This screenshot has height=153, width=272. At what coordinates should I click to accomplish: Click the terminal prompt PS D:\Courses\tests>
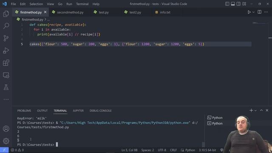click(36, 144)
